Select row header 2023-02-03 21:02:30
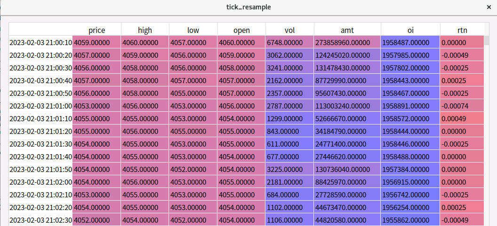 click(40, 220)
